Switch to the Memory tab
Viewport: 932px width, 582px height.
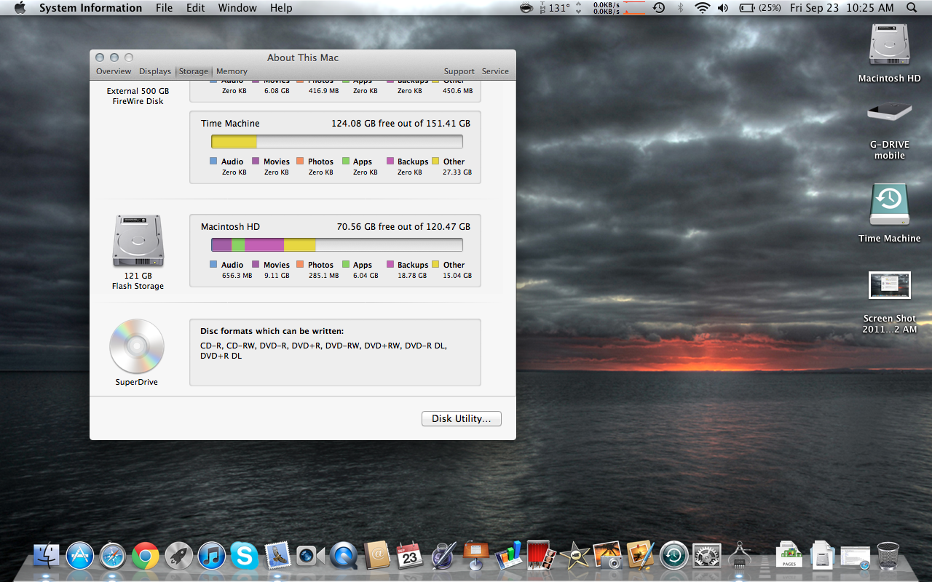[x=232, y=71]
